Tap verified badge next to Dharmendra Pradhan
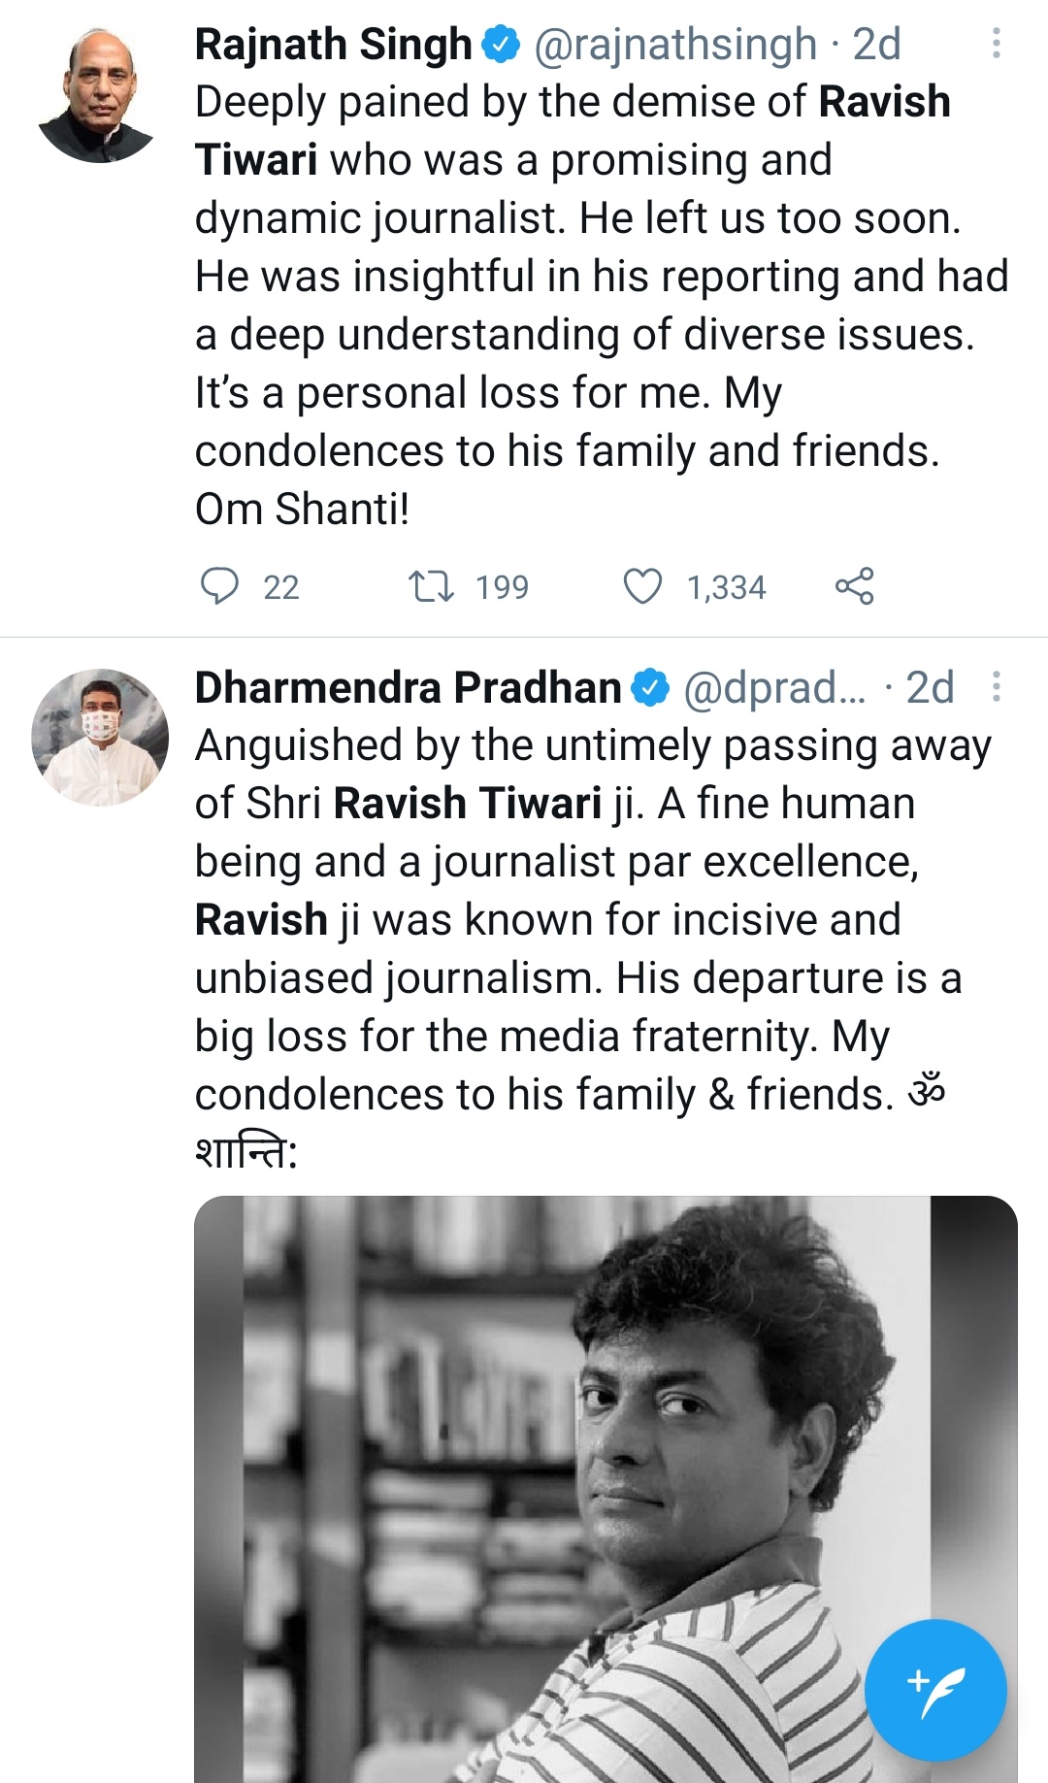1048x1783 pixels. pos(650,688)
